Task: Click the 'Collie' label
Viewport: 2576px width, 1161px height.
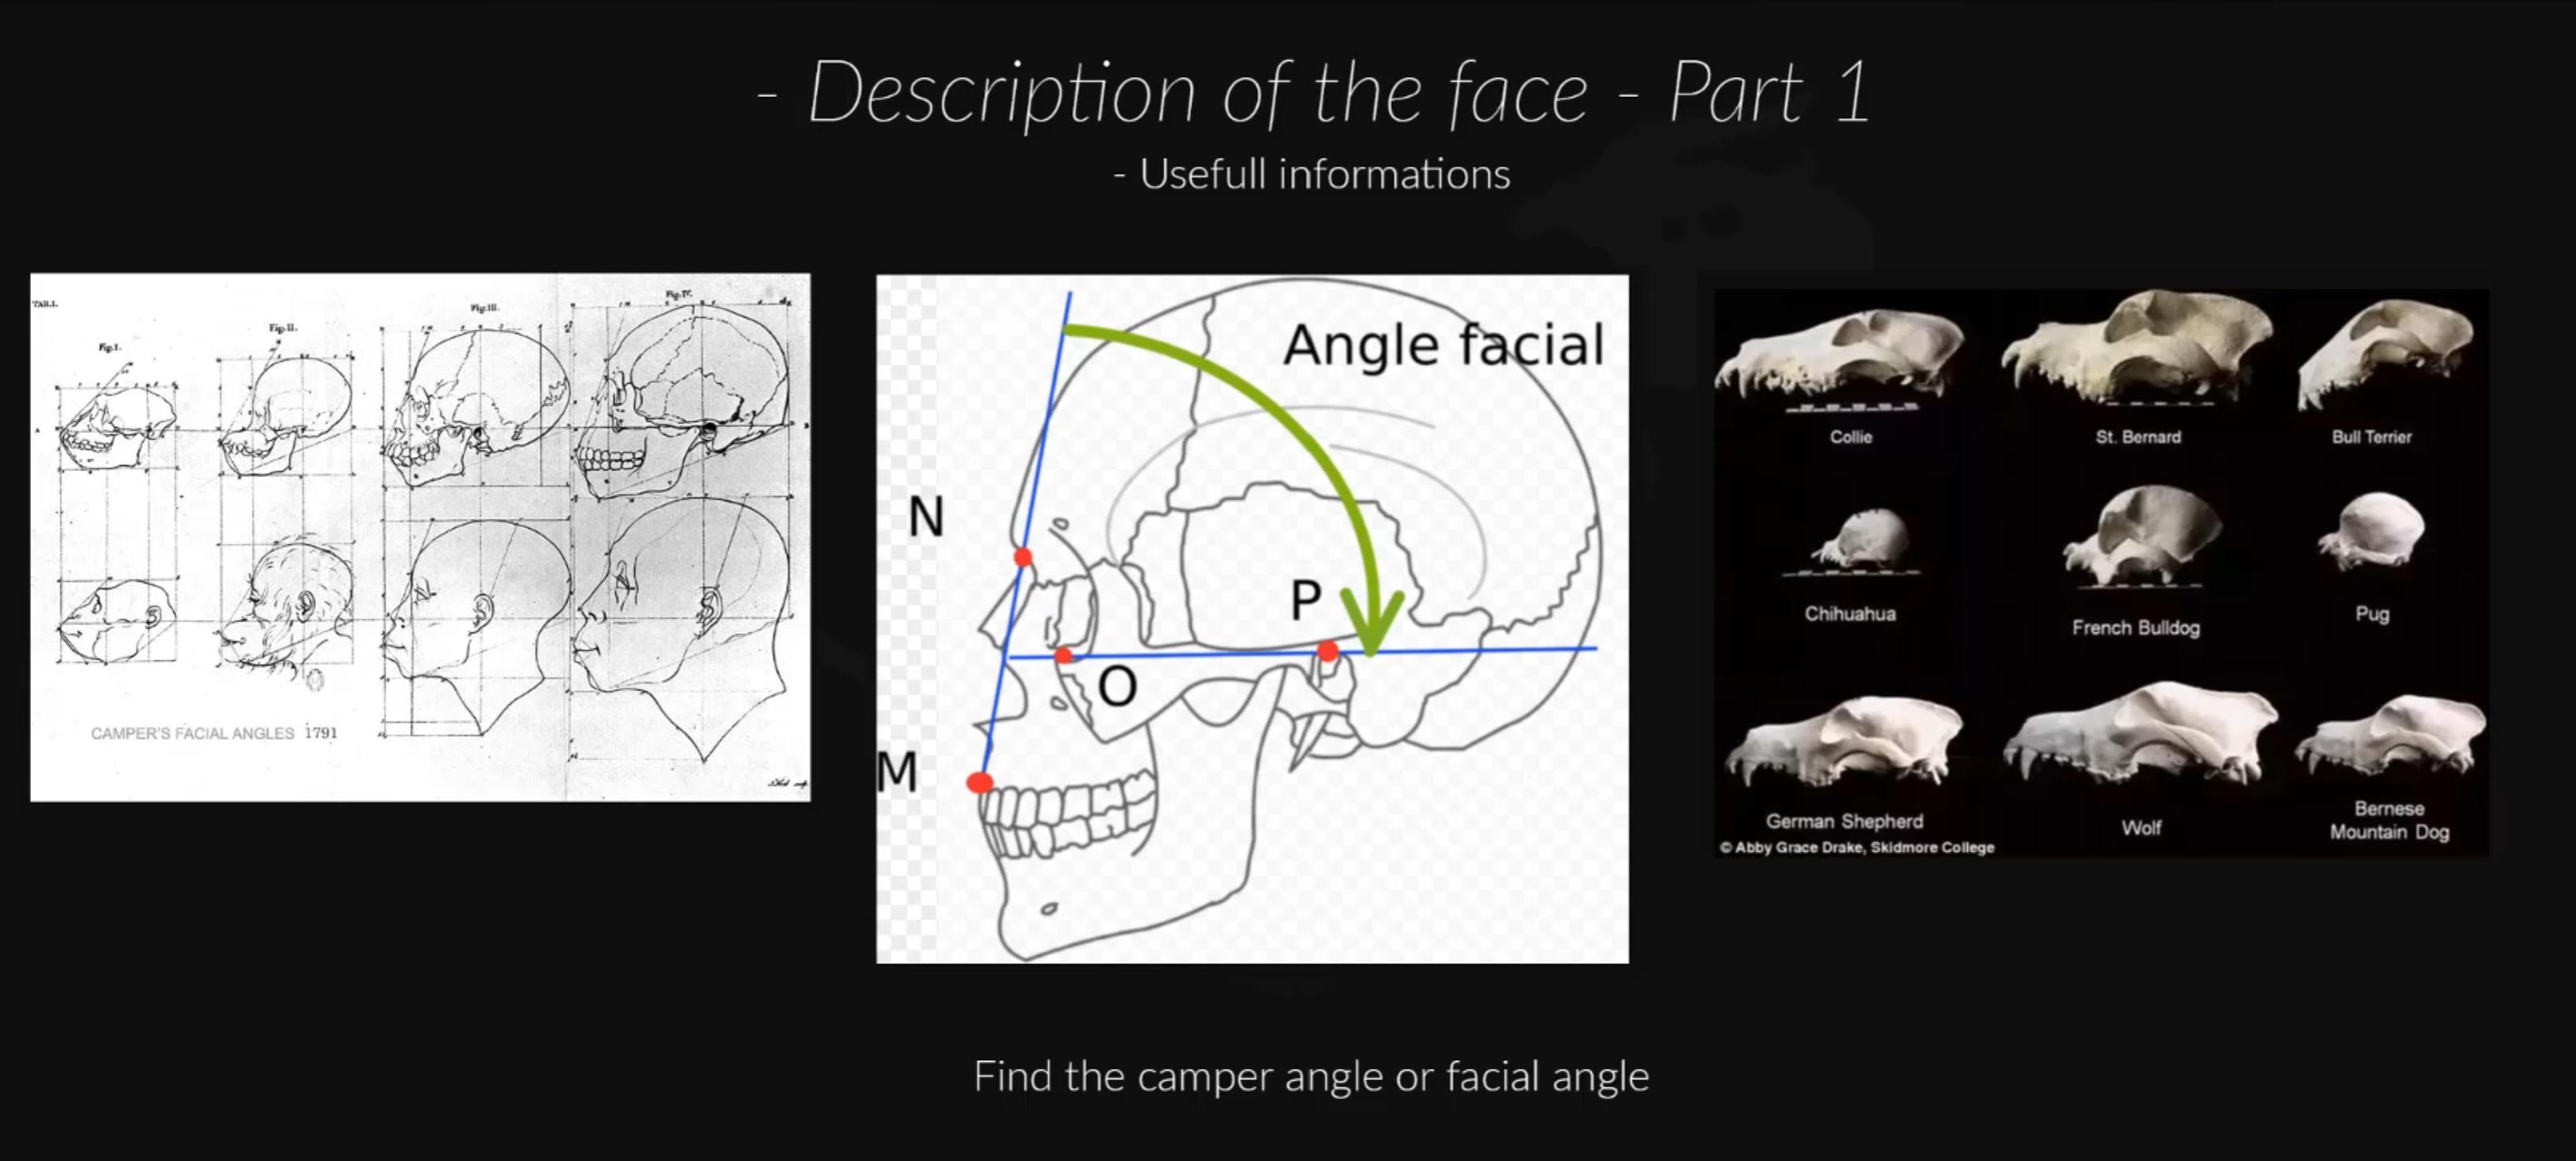Action: [1850, 436]
